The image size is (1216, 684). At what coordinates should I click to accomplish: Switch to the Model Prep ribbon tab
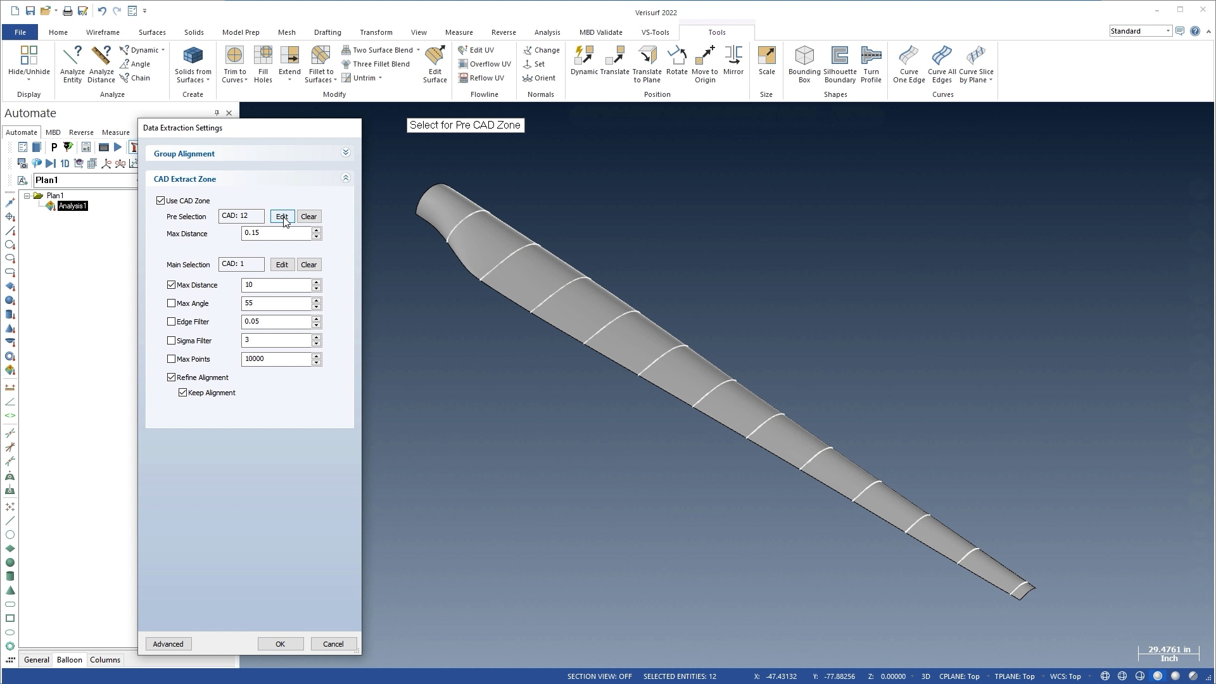point(241,32)
